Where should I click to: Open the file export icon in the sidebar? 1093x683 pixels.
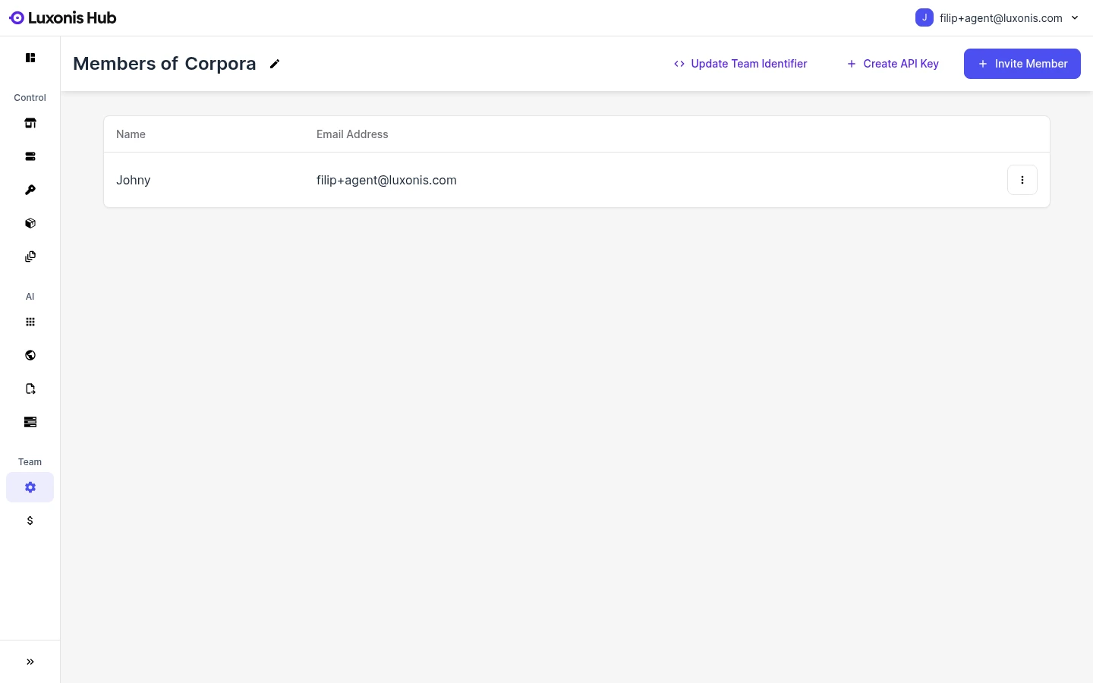(30, 389)
